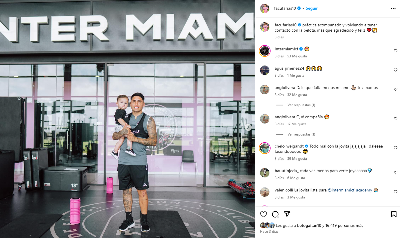Open intermiamicf profile picture
This screenshot has width=400, height=238.
coord(265,51)
